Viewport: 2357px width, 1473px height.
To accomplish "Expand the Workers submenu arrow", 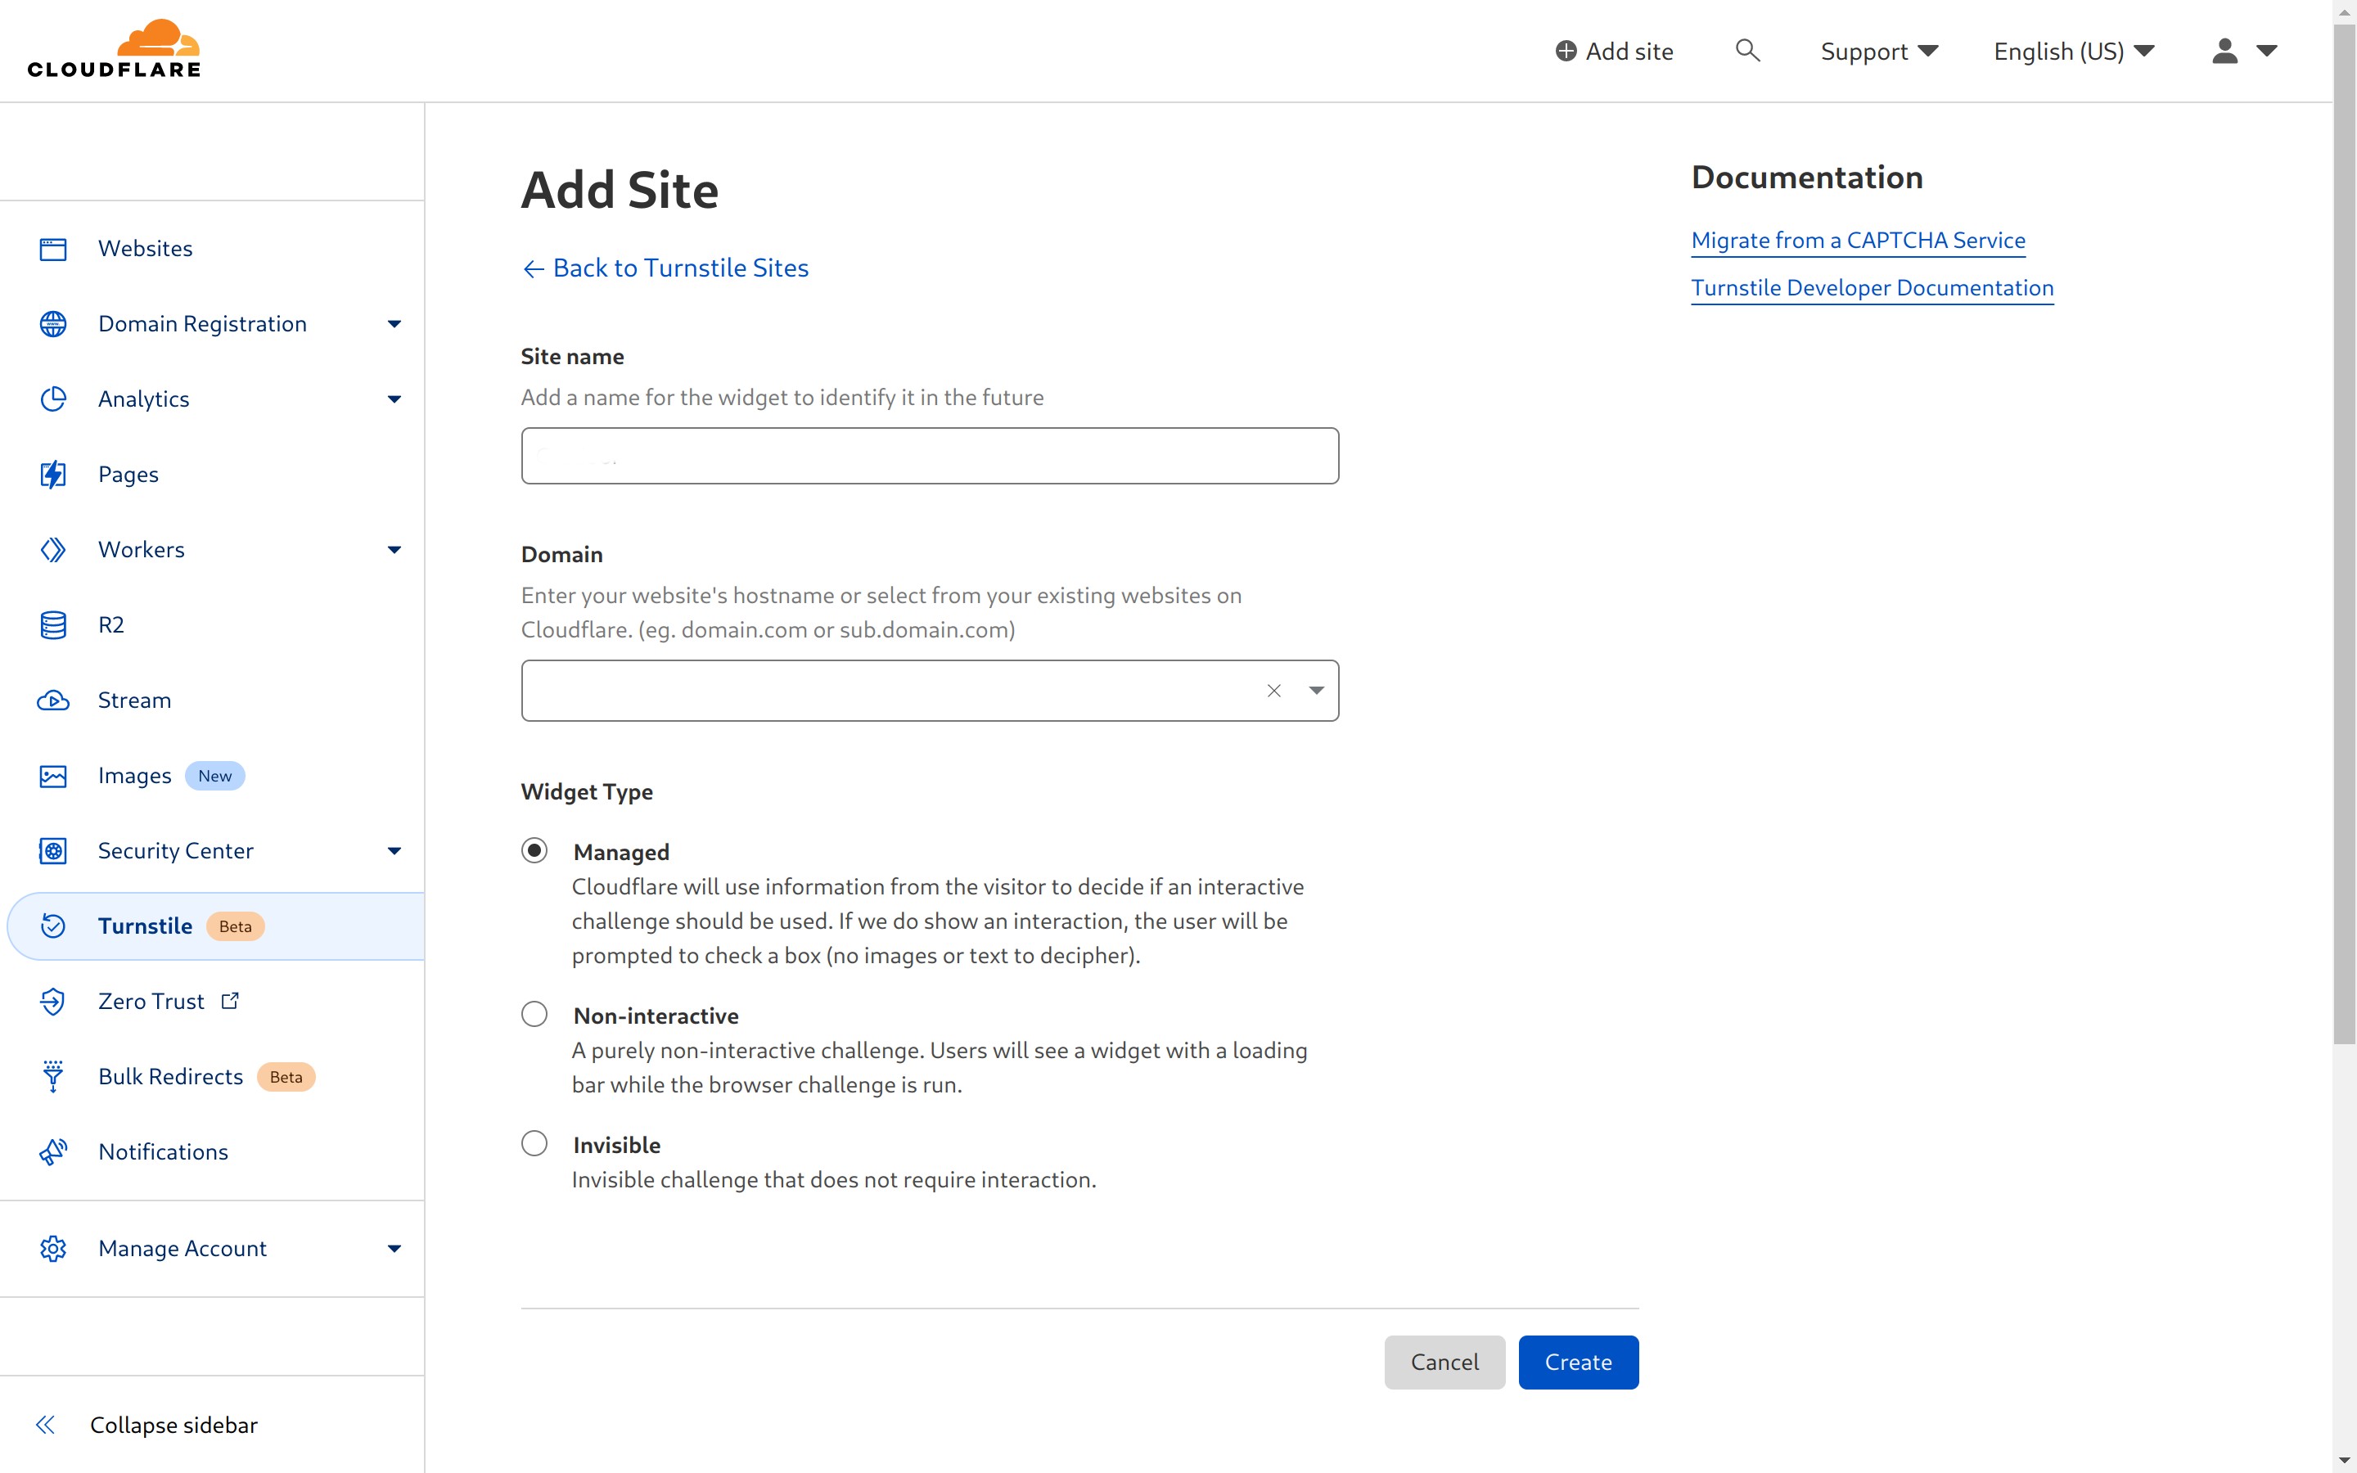I will point(394,551).
